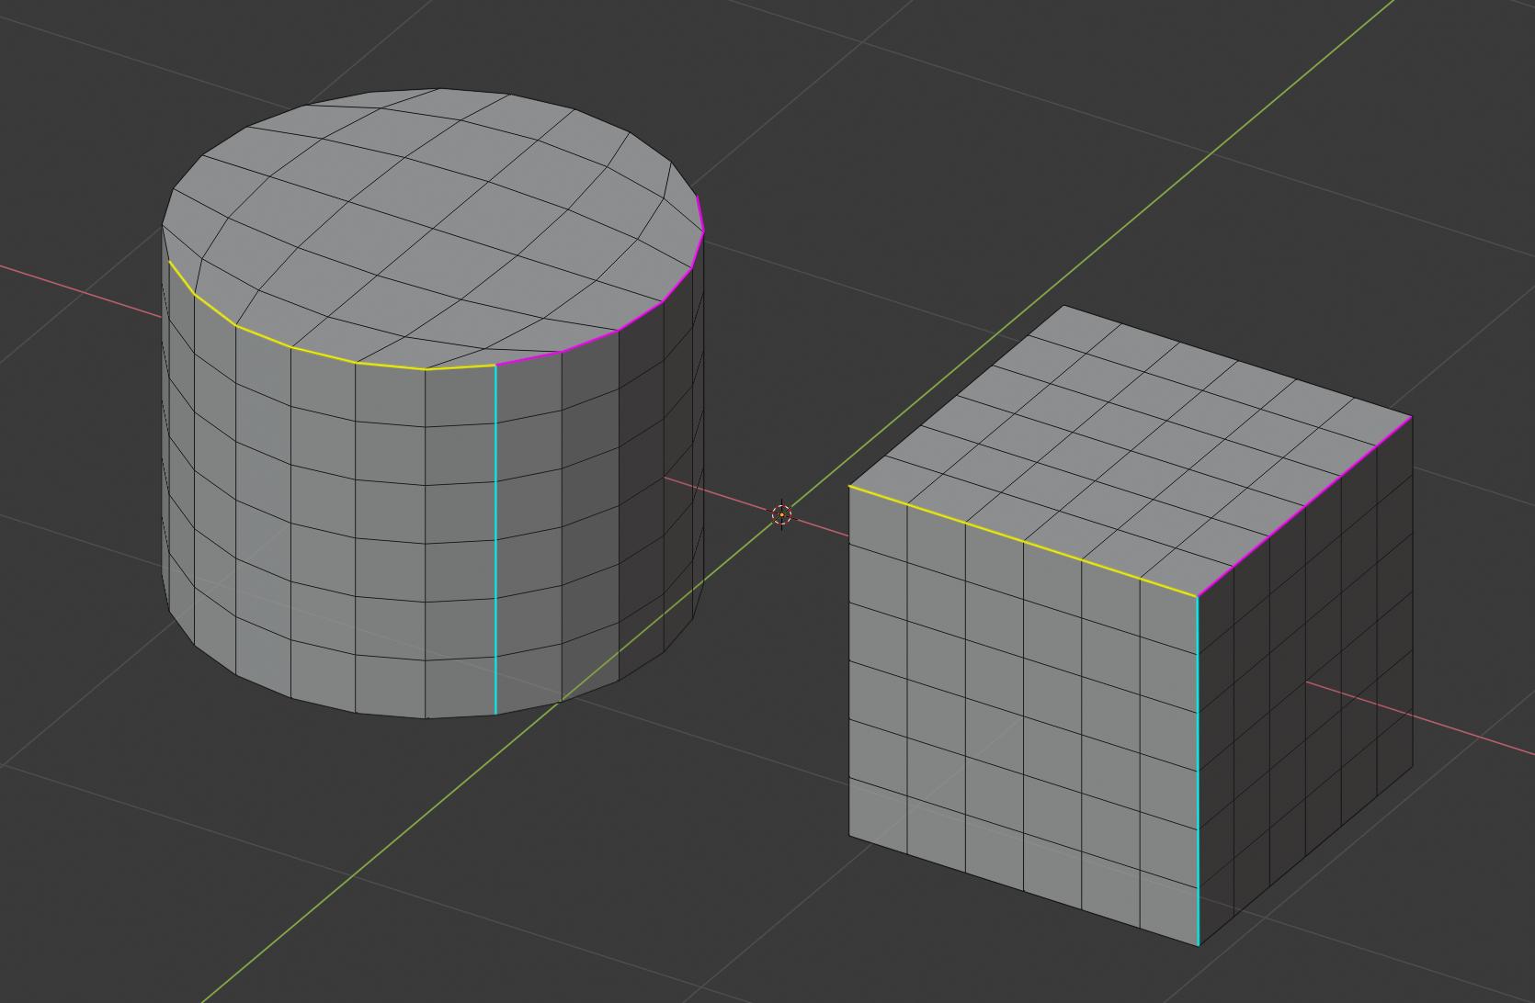
Task: Click the 3D cursor between the objects
Action: [x=781, y=515]
